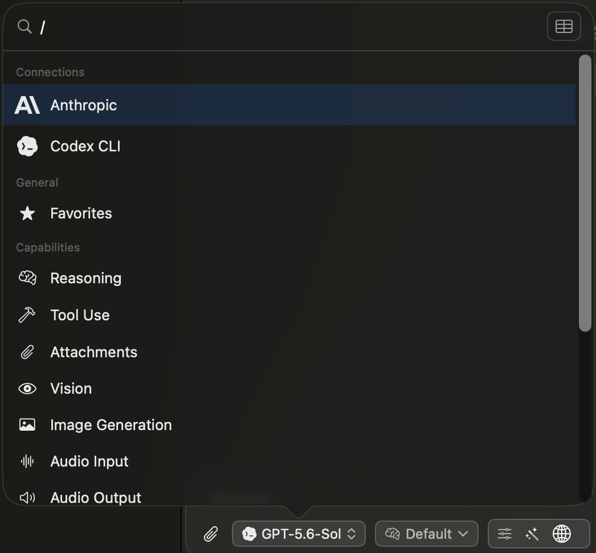Click the magic wand sparkle icon

point(532,534)
